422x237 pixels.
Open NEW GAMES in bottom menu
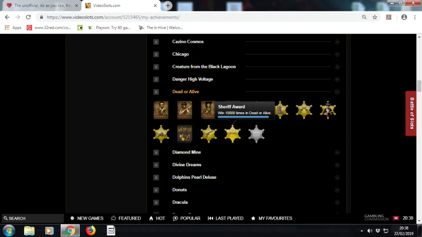click(87, 218)
